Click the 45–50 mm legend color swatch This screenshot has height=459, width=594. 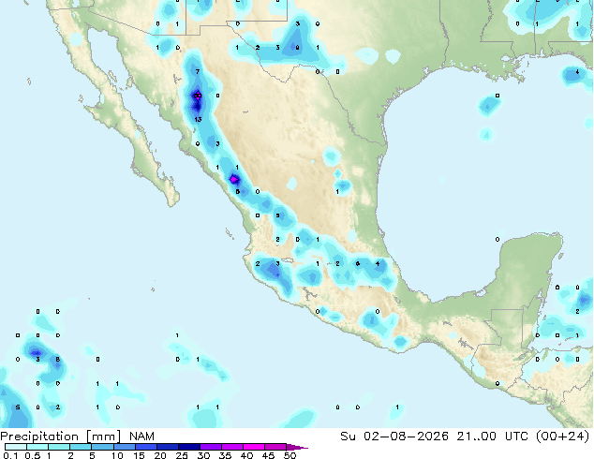tap(275, 447)
